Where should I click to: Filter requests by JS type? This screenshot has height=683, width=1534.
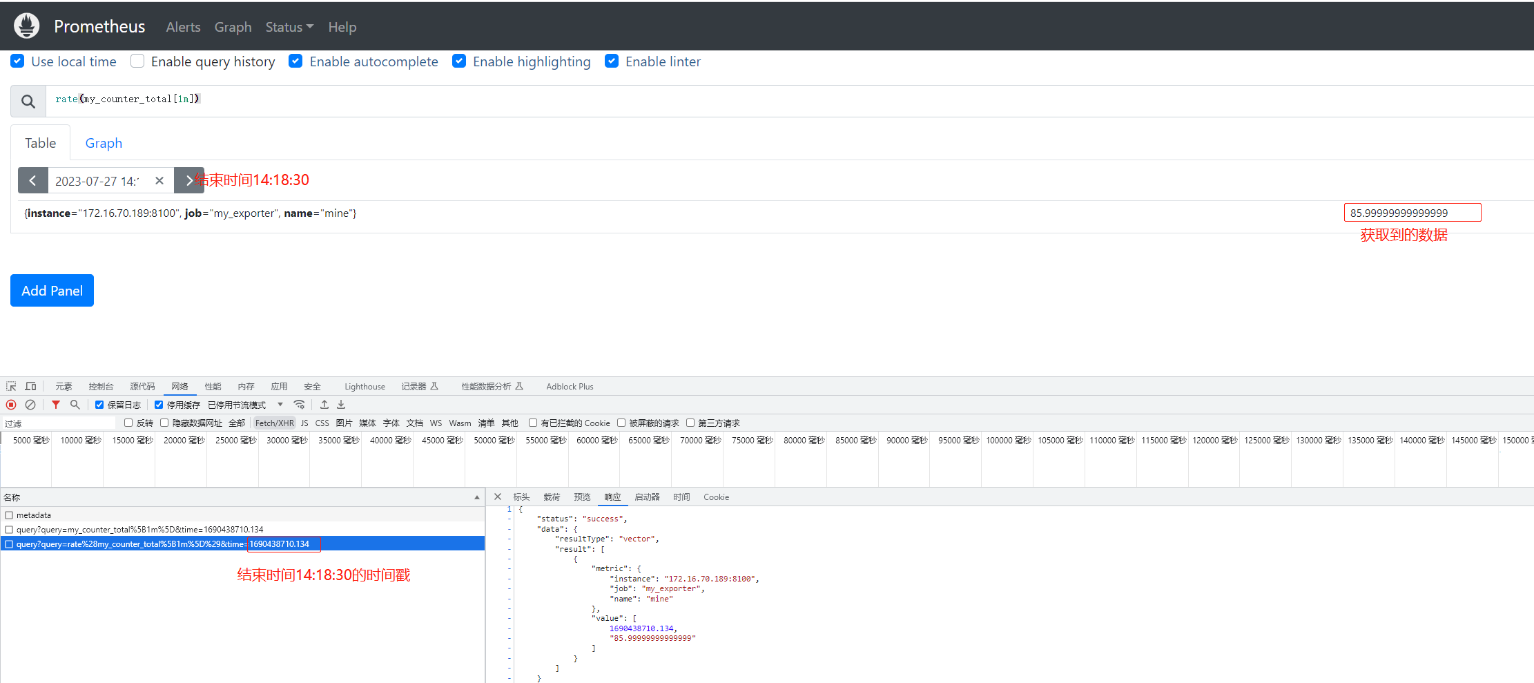tap(304, 423)
